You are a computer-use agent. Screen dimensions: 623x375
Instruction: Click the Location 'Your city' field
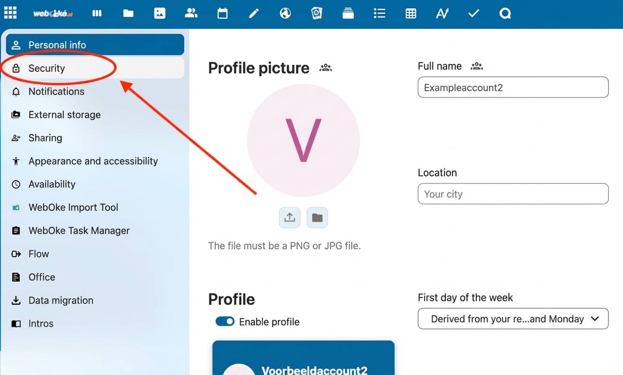[513, 194]
